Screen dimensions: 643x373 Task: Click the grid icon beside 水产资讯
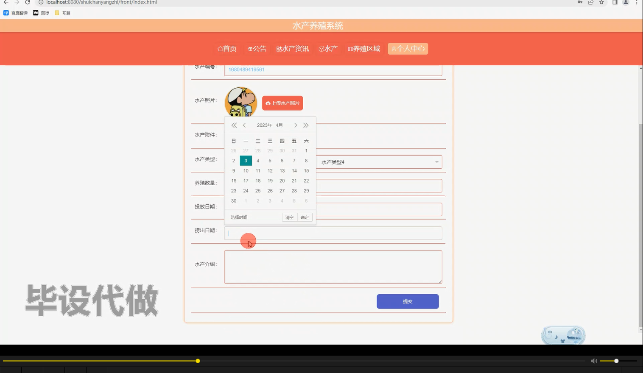point(279,48)
